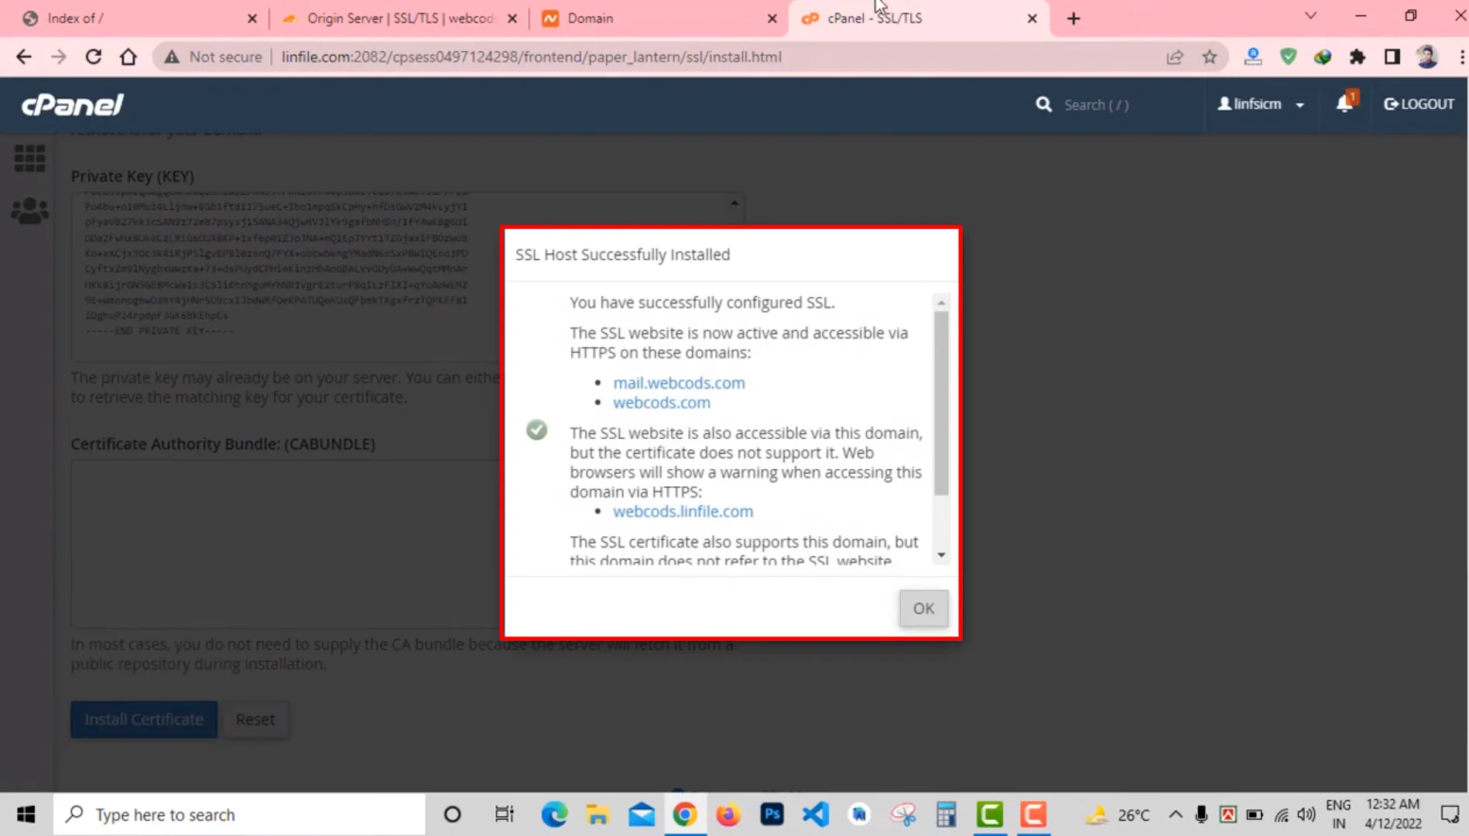Click inside the Private Key textarea
The height and width of the screenshot is (836, 1469).
[x=286, y=276]
